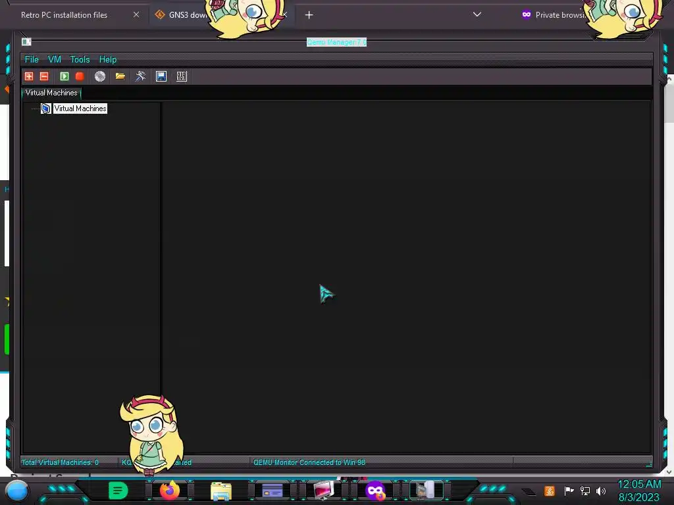The height and width of the screenshot is (505, 674).
Task: Open a new browser tab
Action: click(309, 15)
